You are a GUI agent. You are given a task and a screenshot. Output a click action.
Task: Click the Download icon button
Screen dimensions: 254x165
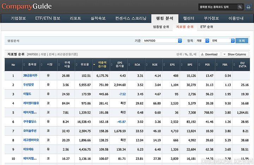(210, 54)
